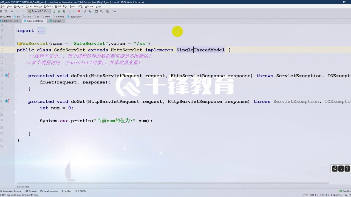The image size is (351, 197).
Task: Open the Build menu
Action: [58, 6]
